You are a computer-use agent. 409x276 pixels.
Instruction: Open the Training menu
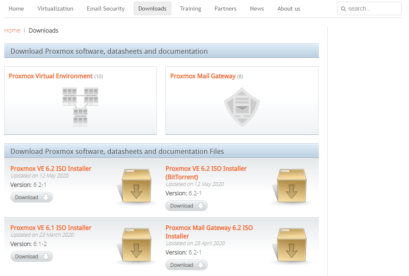tap(190, 8)
